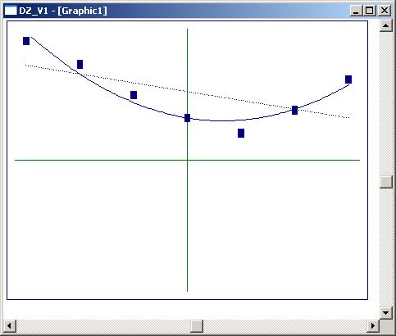Screen dimensions: 396x336
Task: Close the DZ_V1 Graphic1 window
Action: tap(385, 11)
